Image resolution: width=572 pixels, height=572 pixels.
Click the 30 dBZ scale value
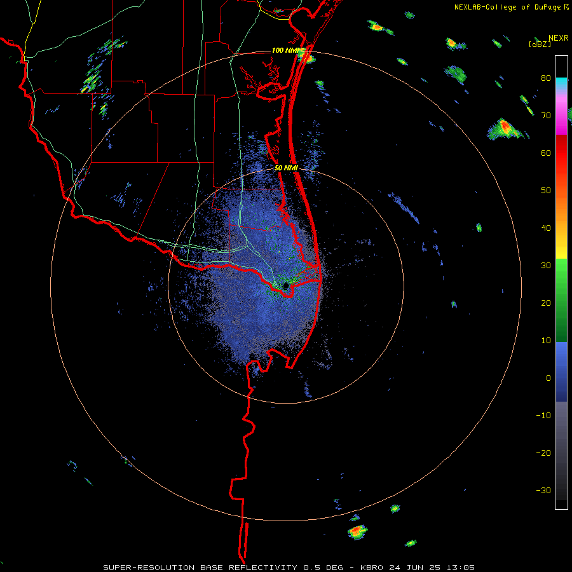[x=546, y=266]
